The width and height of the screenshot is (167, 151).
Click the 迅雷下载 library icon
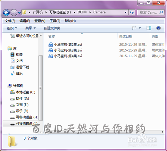(x=12, y=67)
